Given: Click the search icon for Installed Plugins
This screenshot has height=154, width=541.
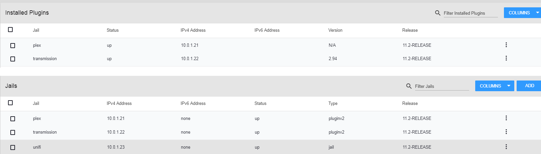Looking at the screenshot, I should [437, 13].
